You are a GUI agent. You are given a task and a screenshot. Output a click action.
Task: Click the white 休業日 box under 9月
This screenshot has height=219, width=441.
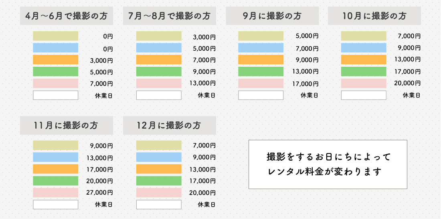[261, 95]
